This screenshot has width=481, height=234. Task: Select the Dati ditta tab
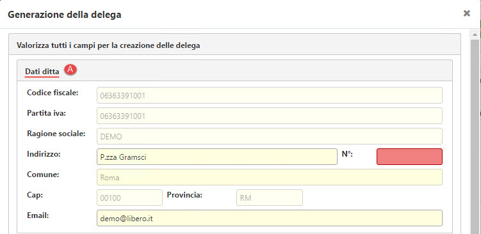[x=42, y=72]
